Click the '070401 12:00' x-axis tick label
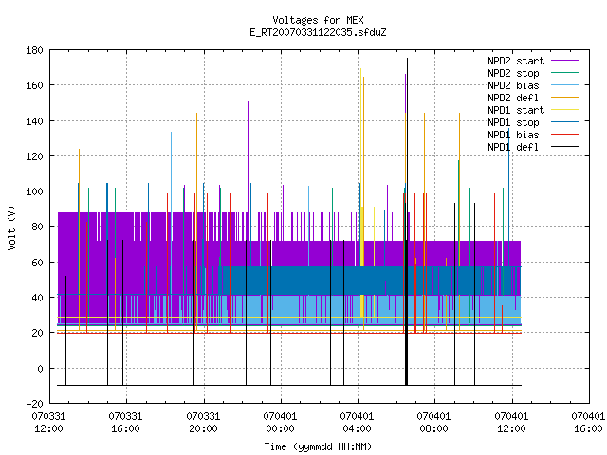Screen dimensions: 607x455 (x=511, y=423)
